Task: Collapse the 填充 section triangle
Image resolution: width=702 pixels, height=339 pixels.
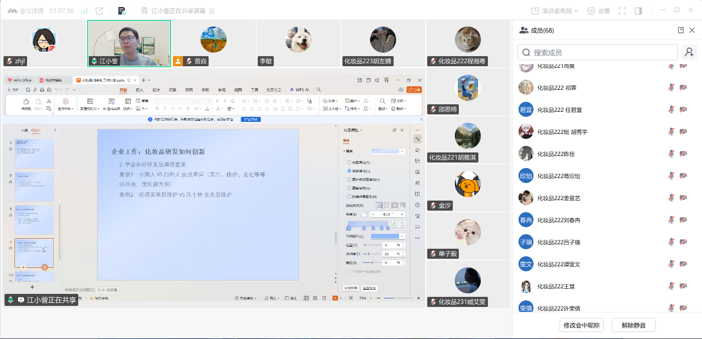Action: (344, 151)
